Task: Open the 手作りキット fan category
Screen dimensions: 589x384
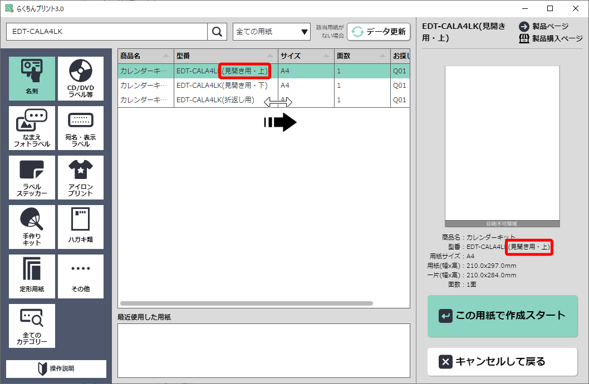Action: click(32, 227)
